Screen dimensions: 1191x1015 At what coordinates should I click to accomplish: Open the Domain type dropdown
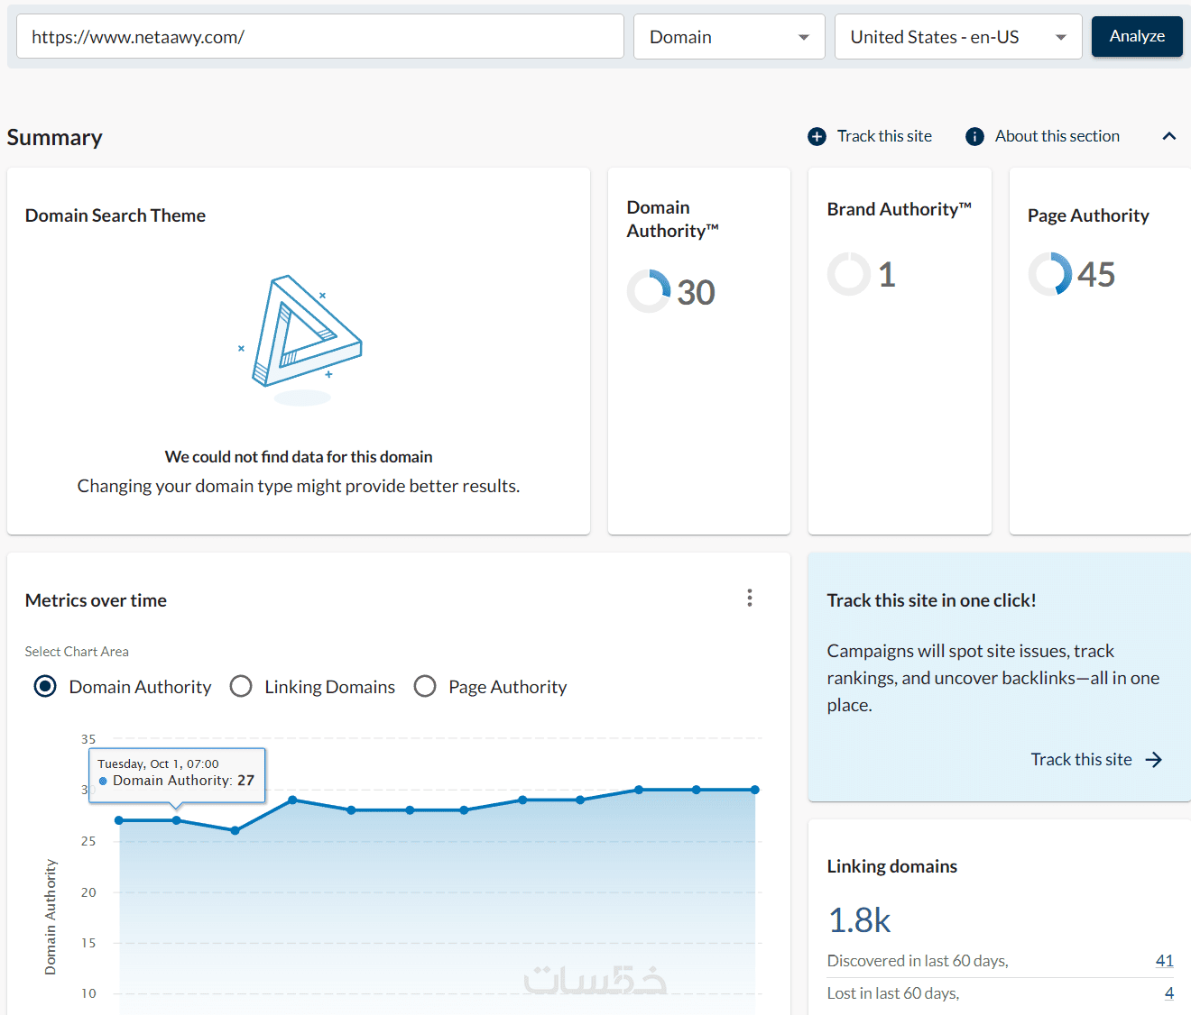[x=729, y=37]
